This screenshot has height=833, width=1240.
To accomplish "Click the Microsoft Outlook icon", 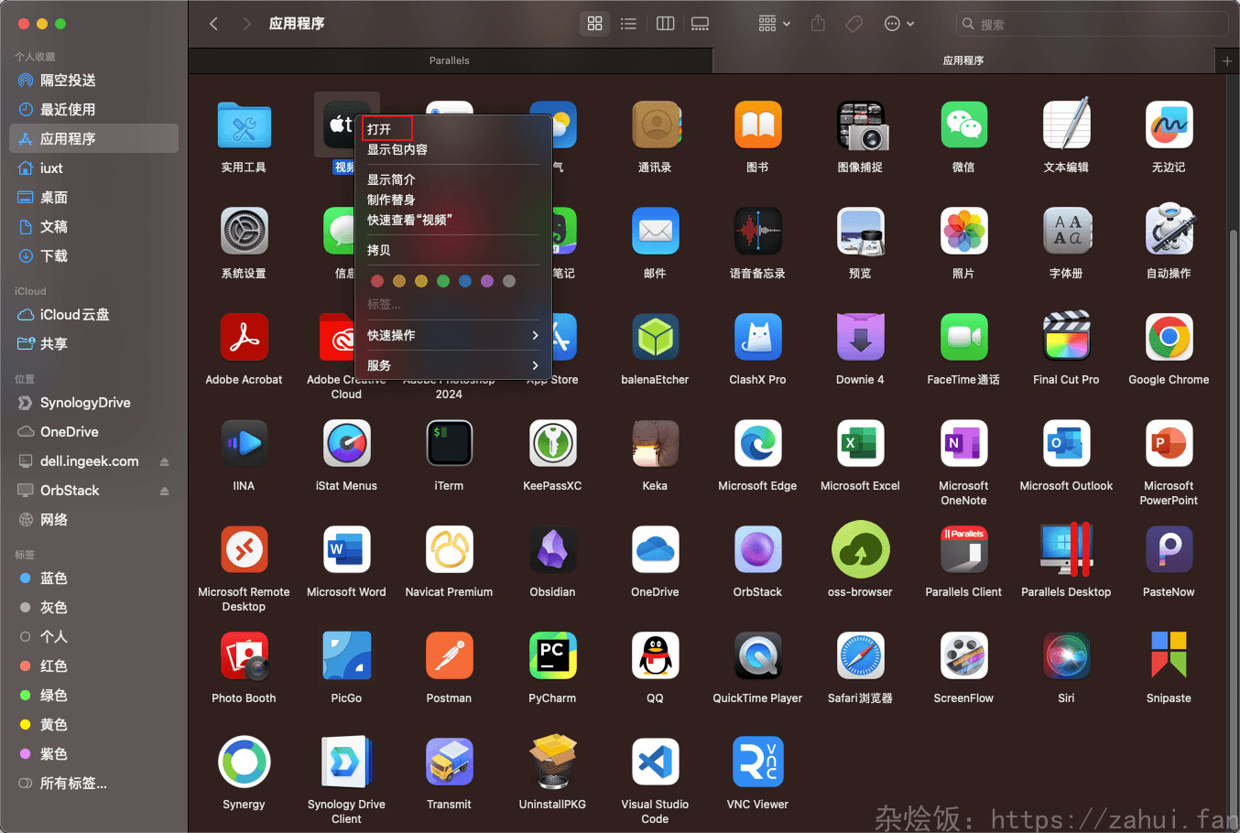I will 1066,444.
